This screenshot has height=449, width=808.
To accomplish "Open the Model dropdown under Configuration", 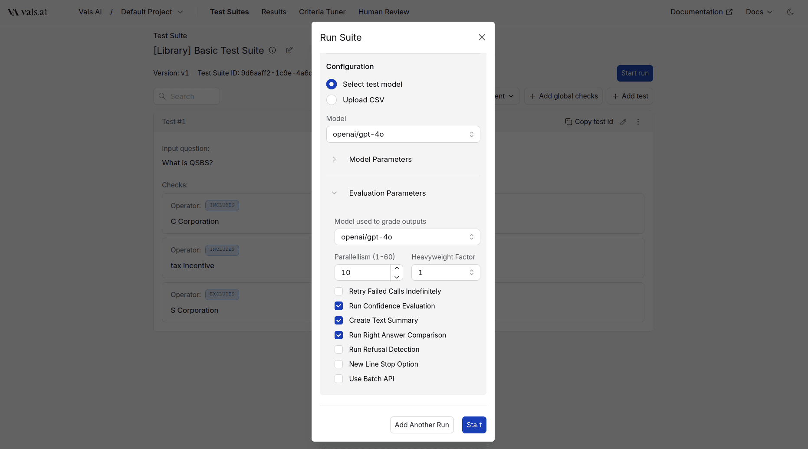I will tap(403, 134).
